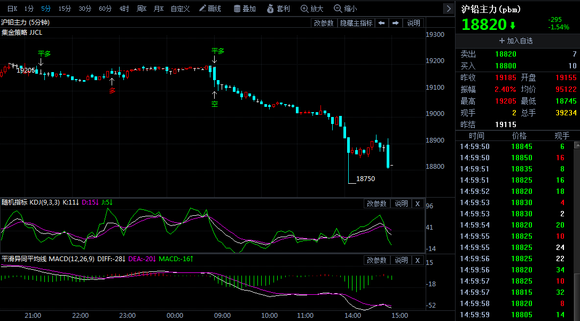The image size is (580, 321).
Task: Select the trade row at 14:59:59
Action: pyautogui.click(x=514, y=315)
